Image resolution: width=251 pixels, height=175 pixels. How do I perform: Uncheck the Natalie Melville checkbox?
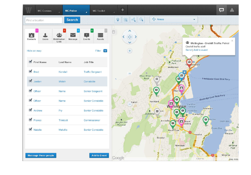pyautogui.click(x=30, y=129)
